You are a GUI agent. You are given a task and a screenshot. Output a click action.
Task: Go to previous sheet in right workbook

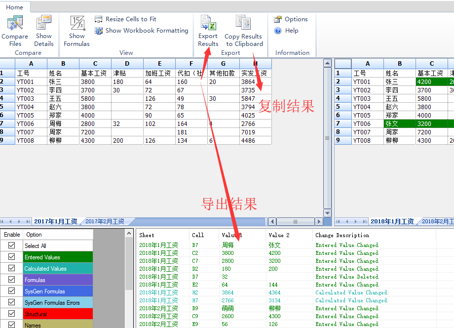click(347, 222)
